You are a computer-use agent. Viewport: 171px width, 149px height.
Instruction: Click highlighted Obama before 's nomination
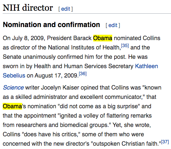12,106
